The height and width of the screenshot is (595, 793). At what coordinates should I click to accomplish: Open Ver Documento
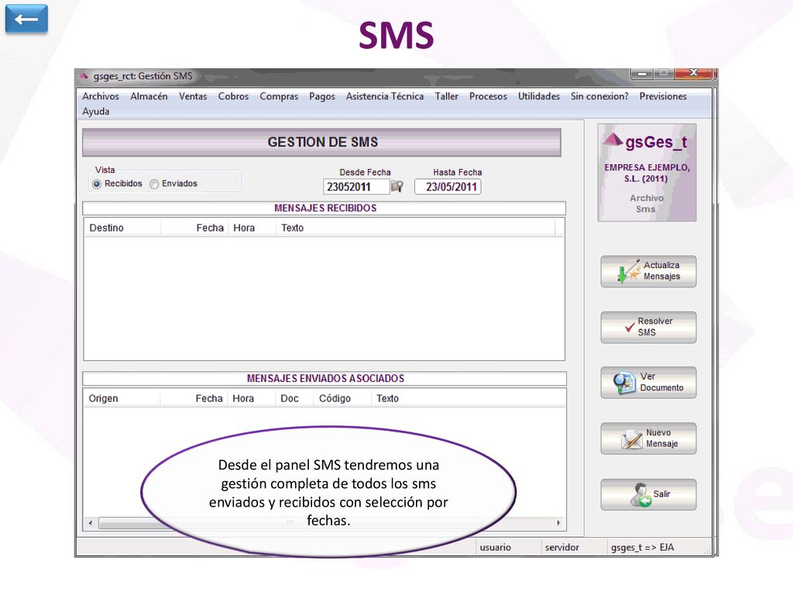coord(648,383)
